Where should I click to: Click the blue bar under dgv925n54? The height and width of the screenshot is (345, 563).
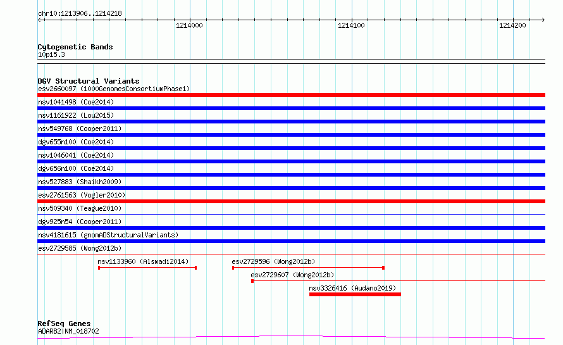pos(291,228)
